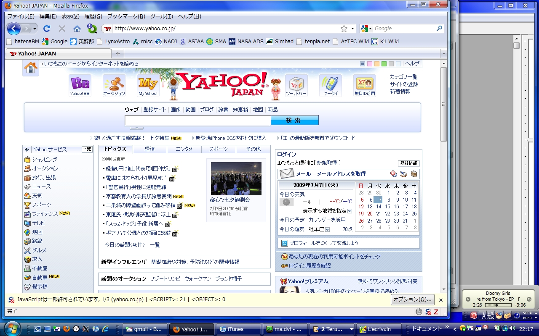Reload the page with refresh icon

[47, 29]
